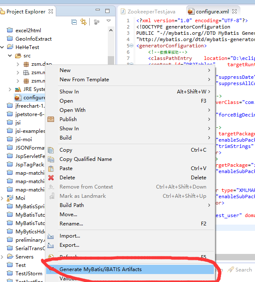Open New From Template submenu

(130, 80)
